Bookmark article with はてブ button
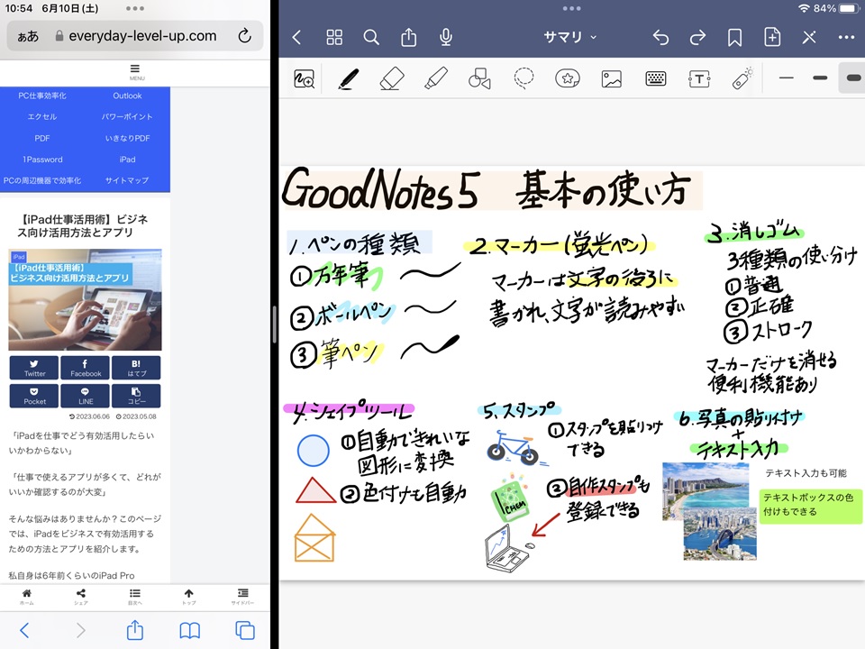Viewport: 865px width, 649px height. [x=136, y=368]
